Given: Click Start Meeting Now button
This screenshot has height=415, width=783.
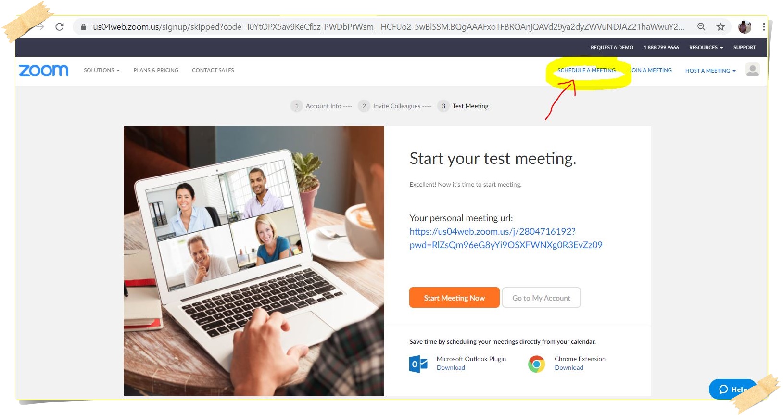Looking at the screenshot, I should (x=455, y=298).
